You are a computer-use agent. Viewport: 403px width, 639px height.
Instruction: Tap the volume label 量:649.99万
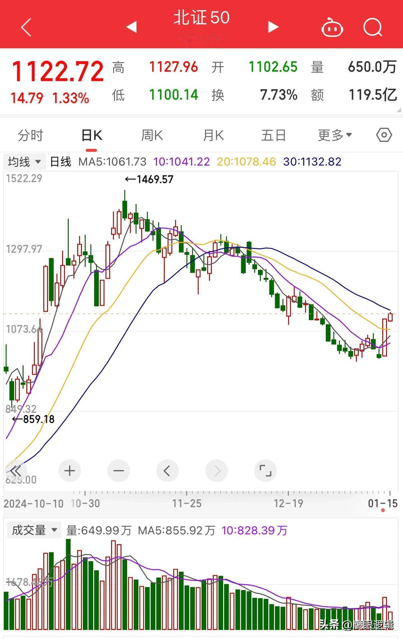pos(99,530)
